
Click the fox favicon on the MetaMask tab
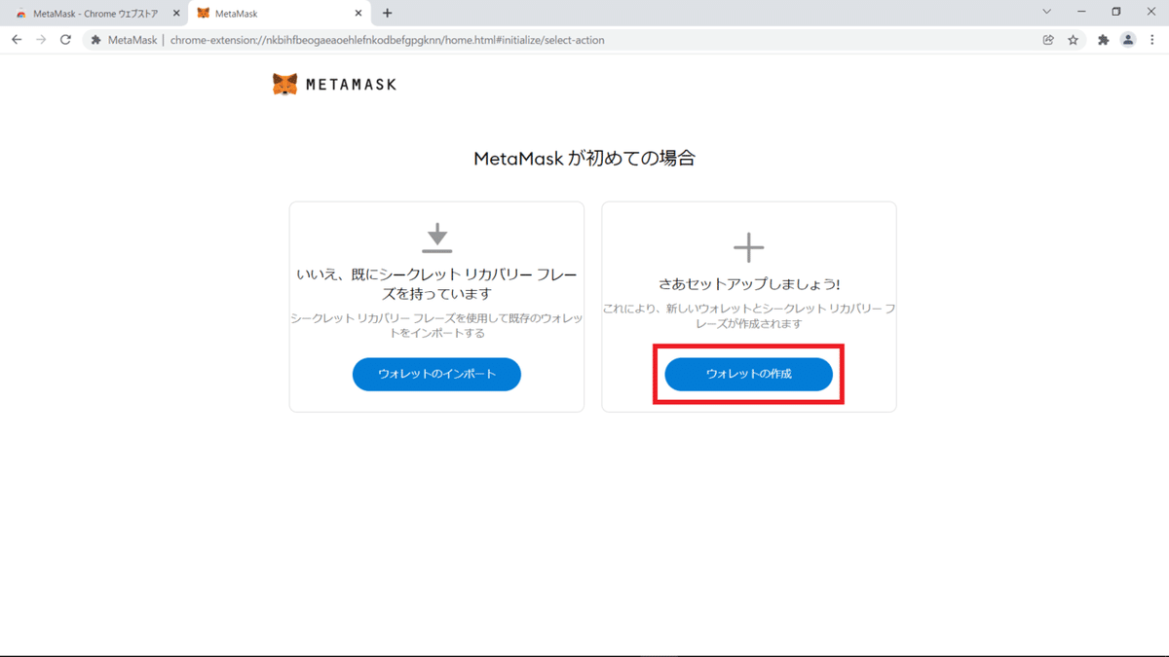(x=202, y=14)
